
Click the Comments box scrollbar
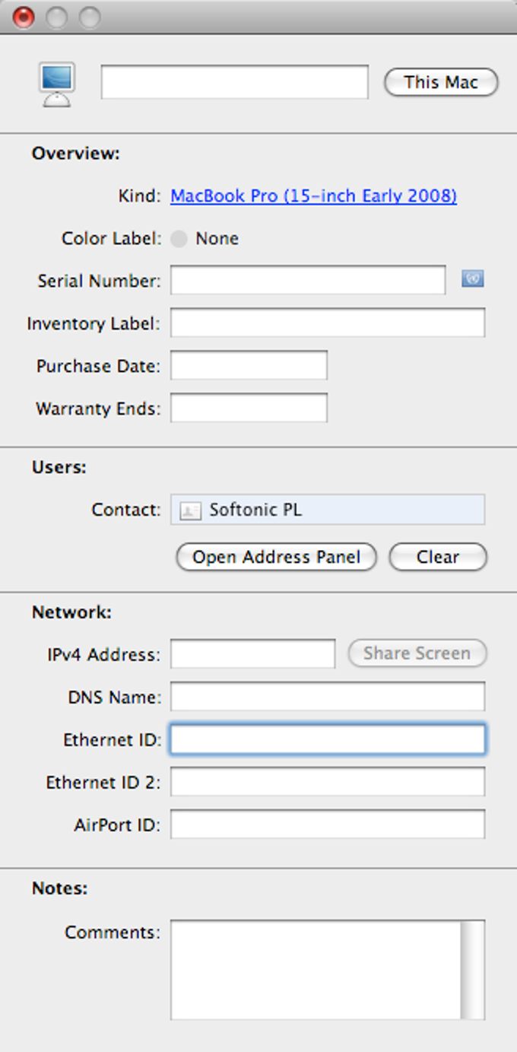click(x=473, y=970)
